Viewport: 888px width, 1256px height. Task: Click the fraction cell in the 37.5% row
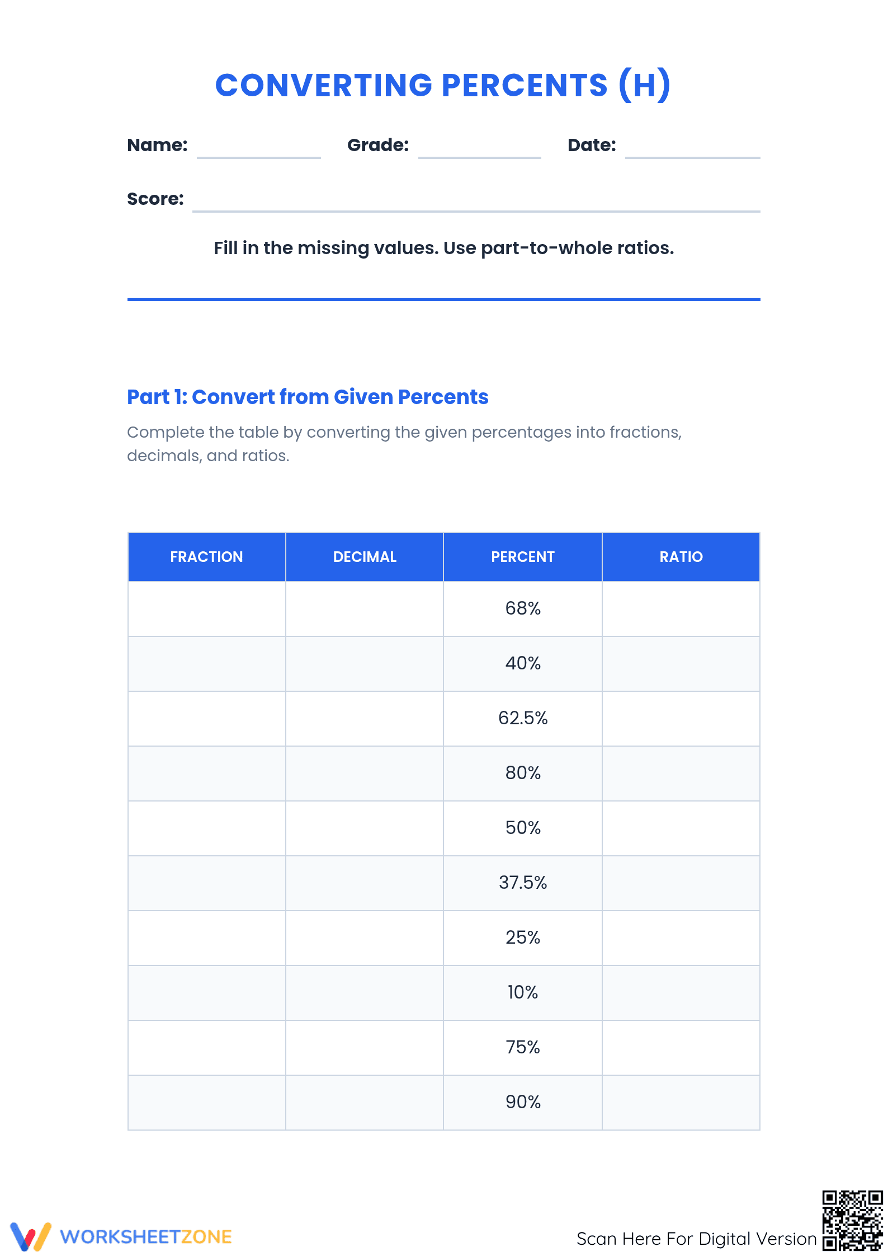point(207,883)
